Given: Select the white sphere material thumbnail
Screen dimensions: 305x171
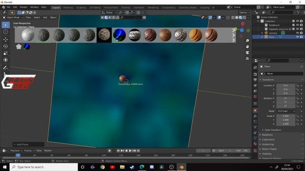Looking at the screenshot, I should [28, 35].
